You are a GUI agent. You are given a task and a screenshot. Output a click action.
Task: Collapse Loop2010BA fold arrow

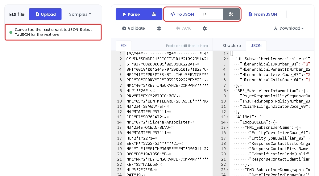point(228,122)
